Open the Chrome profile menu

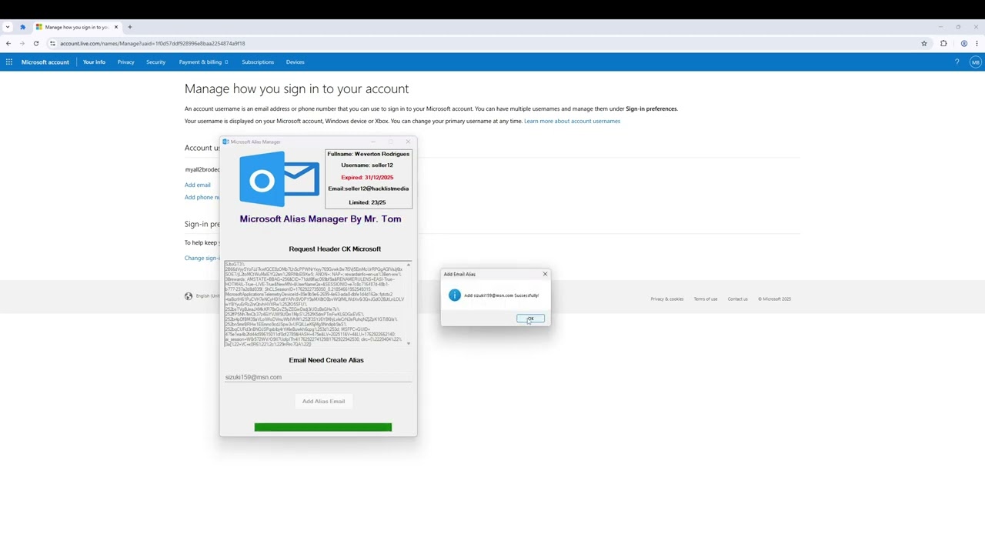963,43
